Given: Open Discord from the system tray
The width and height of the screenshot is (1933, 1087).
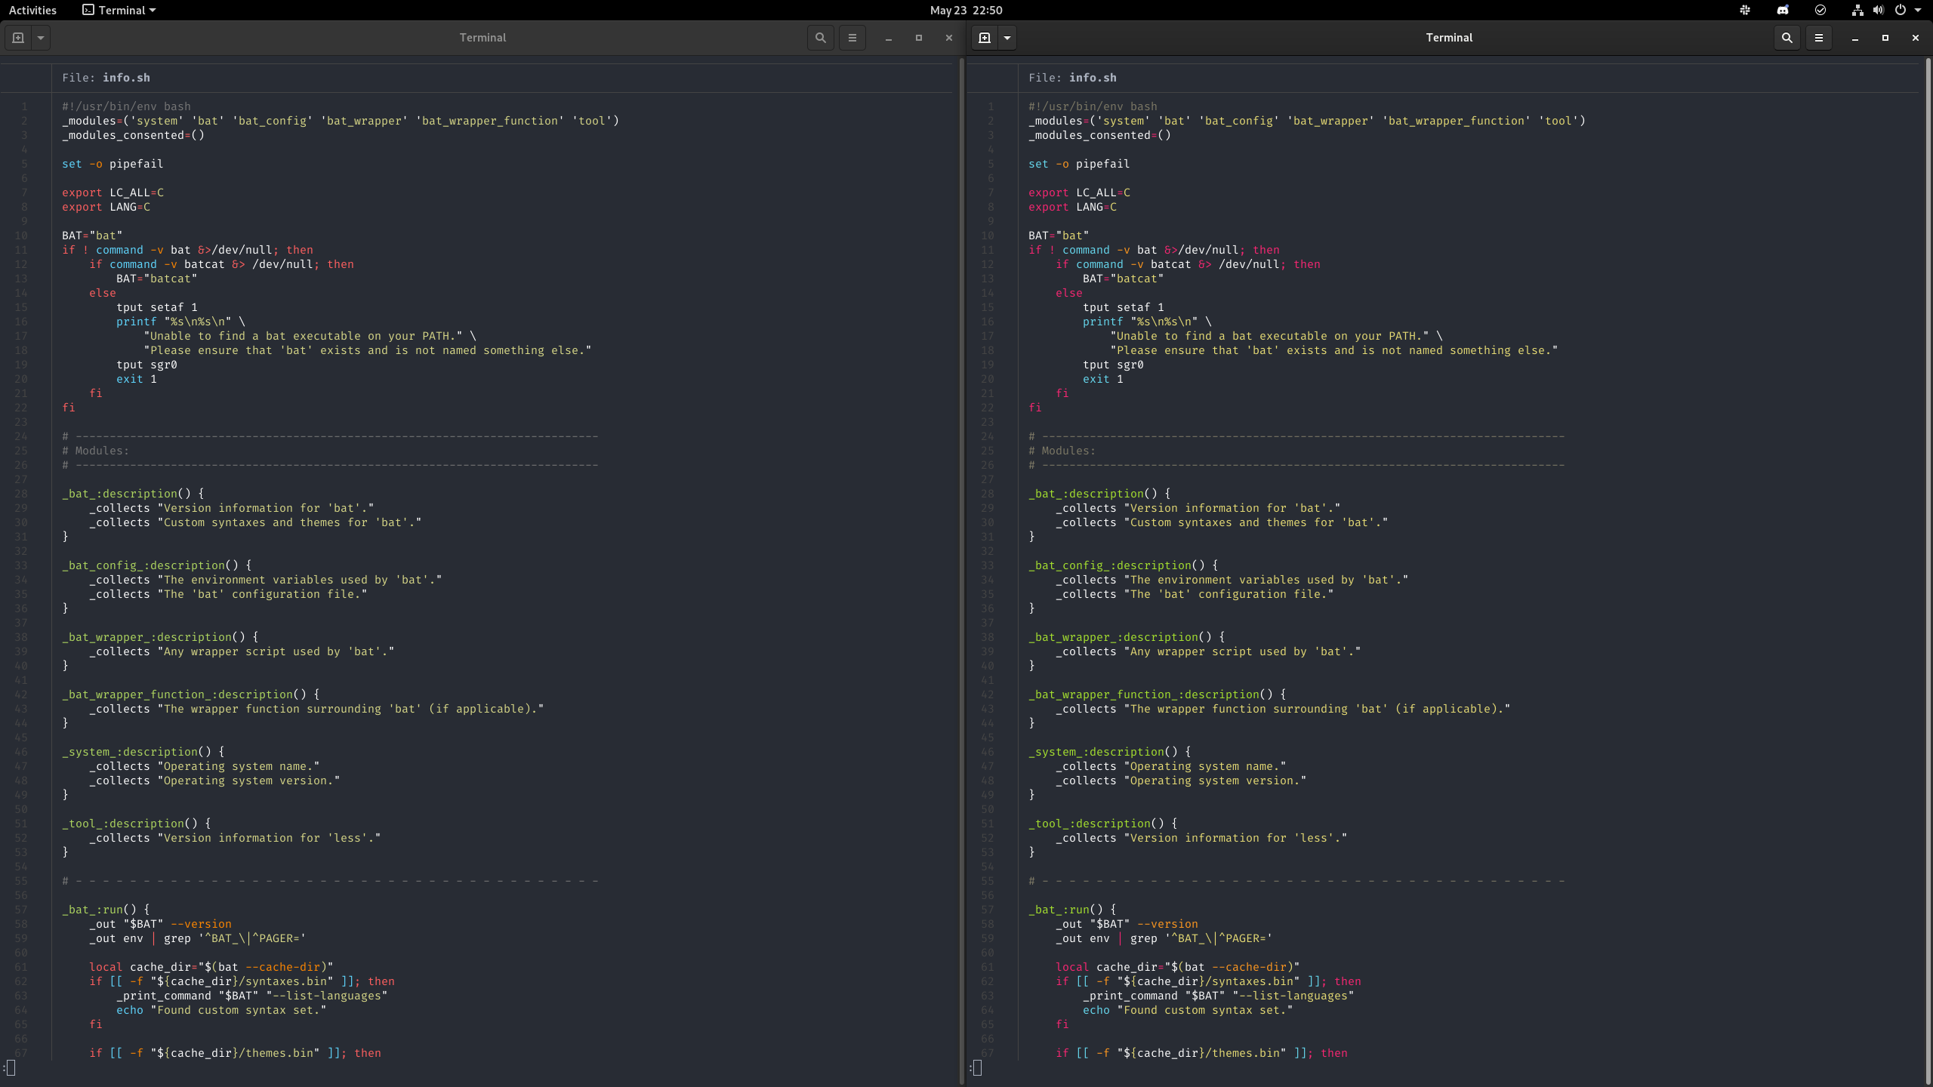Looking at the screenshot, I should coord(1783,10).
